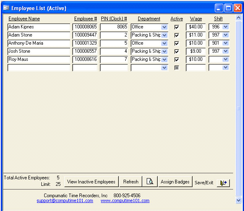Click the Active column header
Image resolution: width=244 pixels, height=211 pixels.
point(177,19)
